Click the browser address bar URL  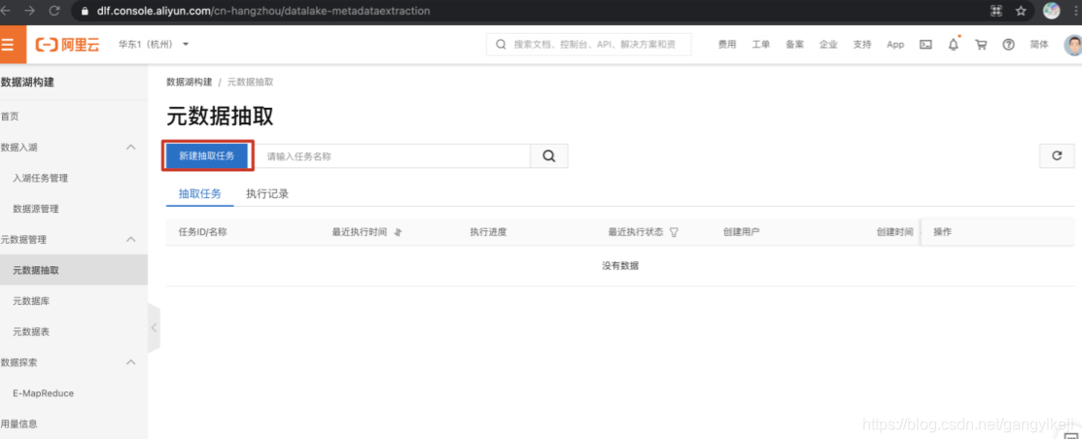pos(262,11)
